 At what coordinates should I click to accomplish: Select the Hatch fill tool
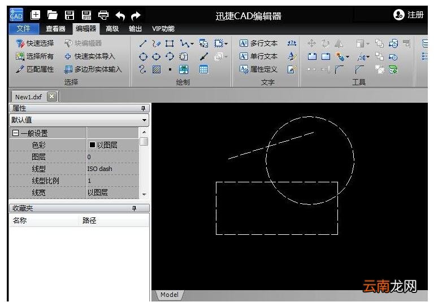[157, 69]
